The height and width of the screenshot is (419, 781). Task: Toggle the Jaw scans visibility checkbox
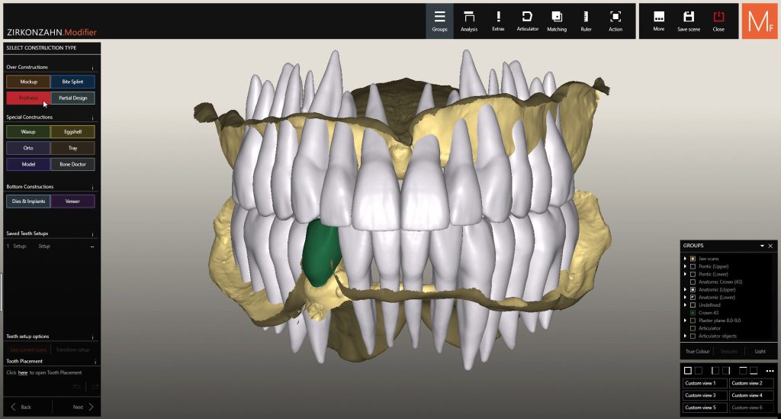pos(693,259)
